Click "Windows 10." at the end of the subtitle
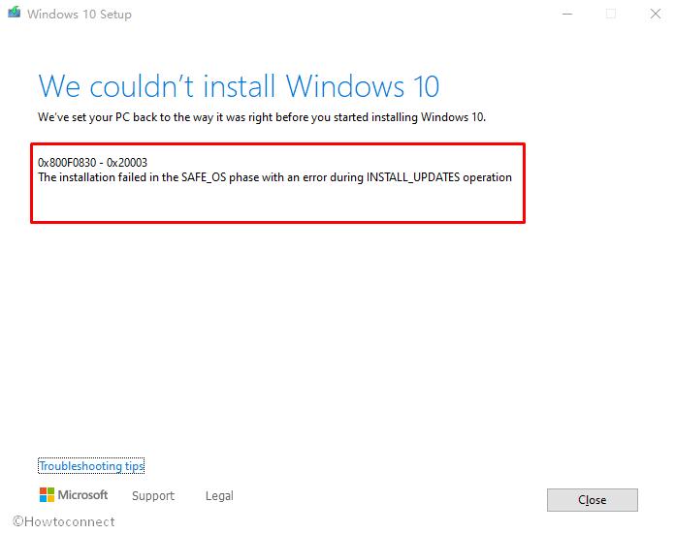The width and height of the screenshot is (675, 534). coord(453,117)
